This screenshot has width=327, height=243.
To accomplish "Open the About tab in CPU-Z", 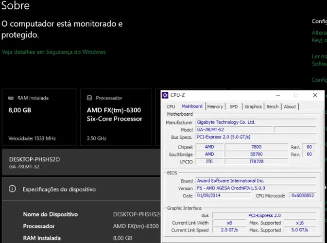I will [x=290, y=106].
